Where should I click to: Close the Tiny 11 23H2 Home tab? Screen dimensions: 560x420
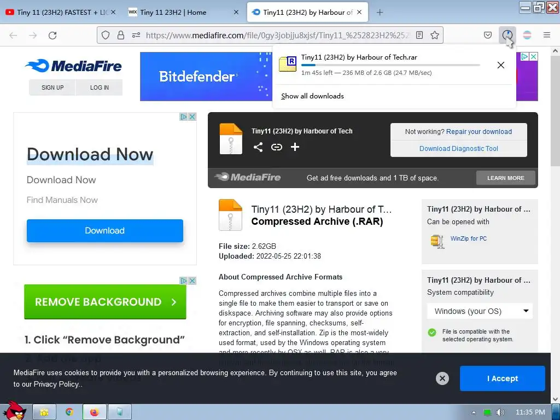[236, 12]
